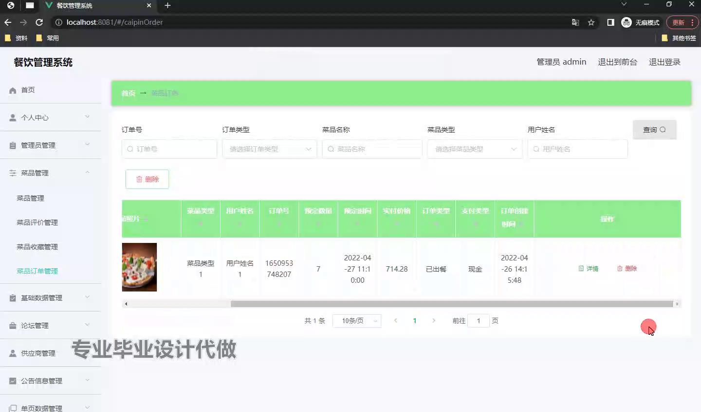Open 10条/页 page size dropdown
The width and height of the screenshot is (701, 412).
357,321
